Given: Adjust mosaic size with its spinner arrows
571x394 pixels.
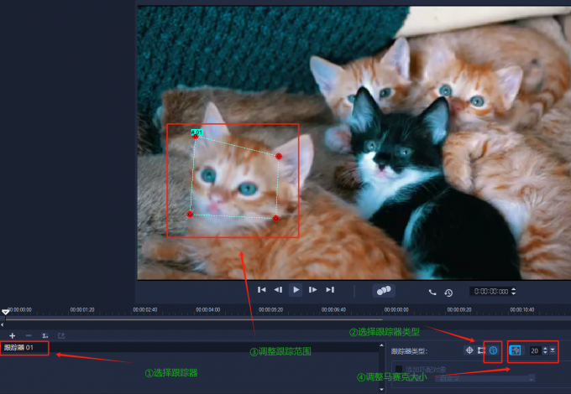Looking at the screenshot, I should pos(545,350).
